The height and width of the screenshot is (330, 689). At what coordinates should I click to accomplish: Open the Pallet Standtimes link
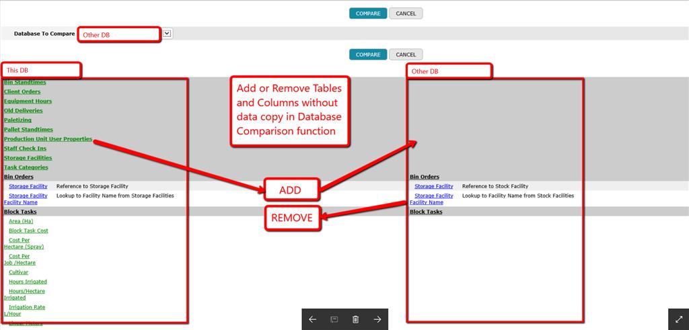click(28, 129)
